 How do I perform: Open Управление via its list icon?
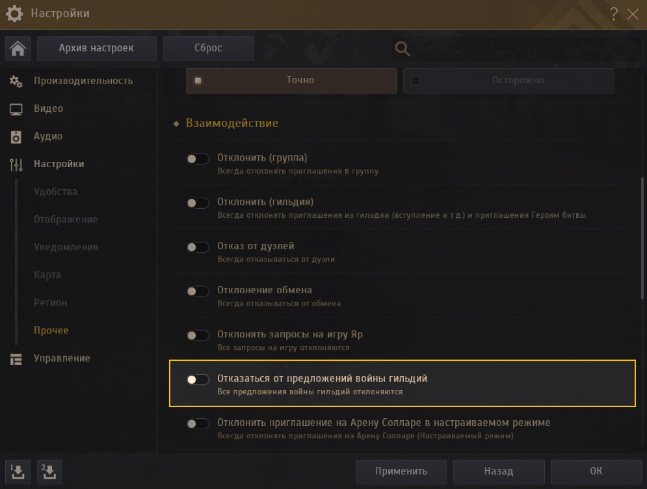(16, 359)
